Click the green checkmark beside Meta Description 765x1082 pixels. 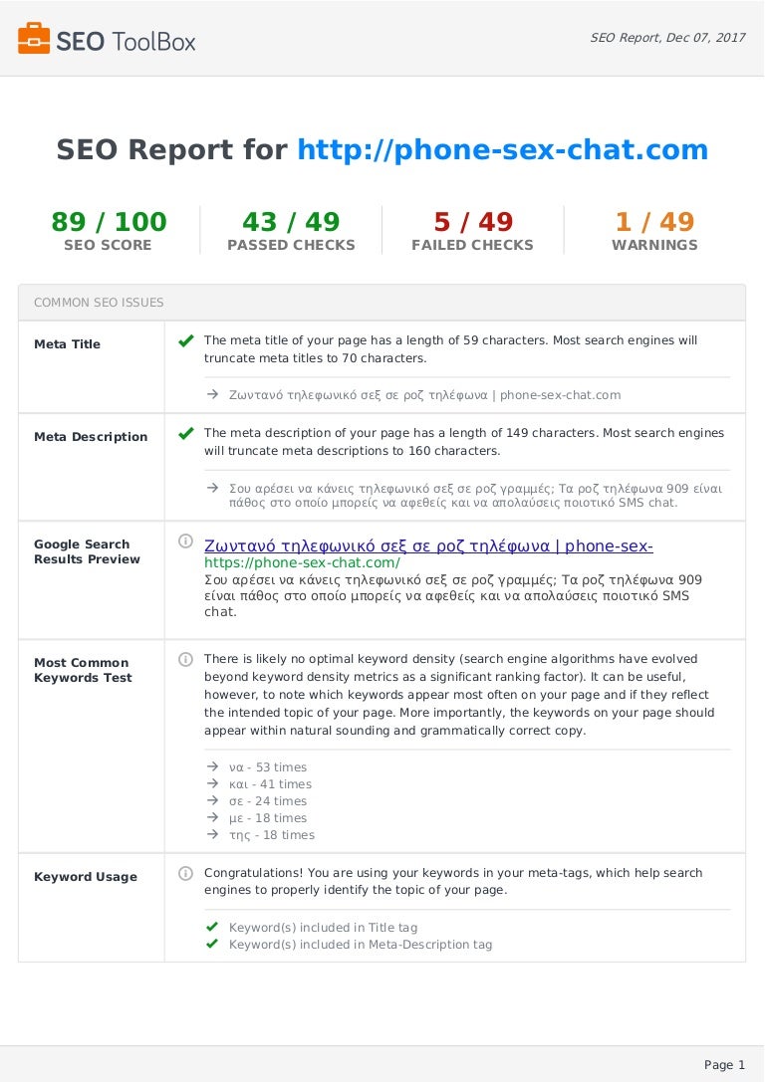(x=185, y=433)
